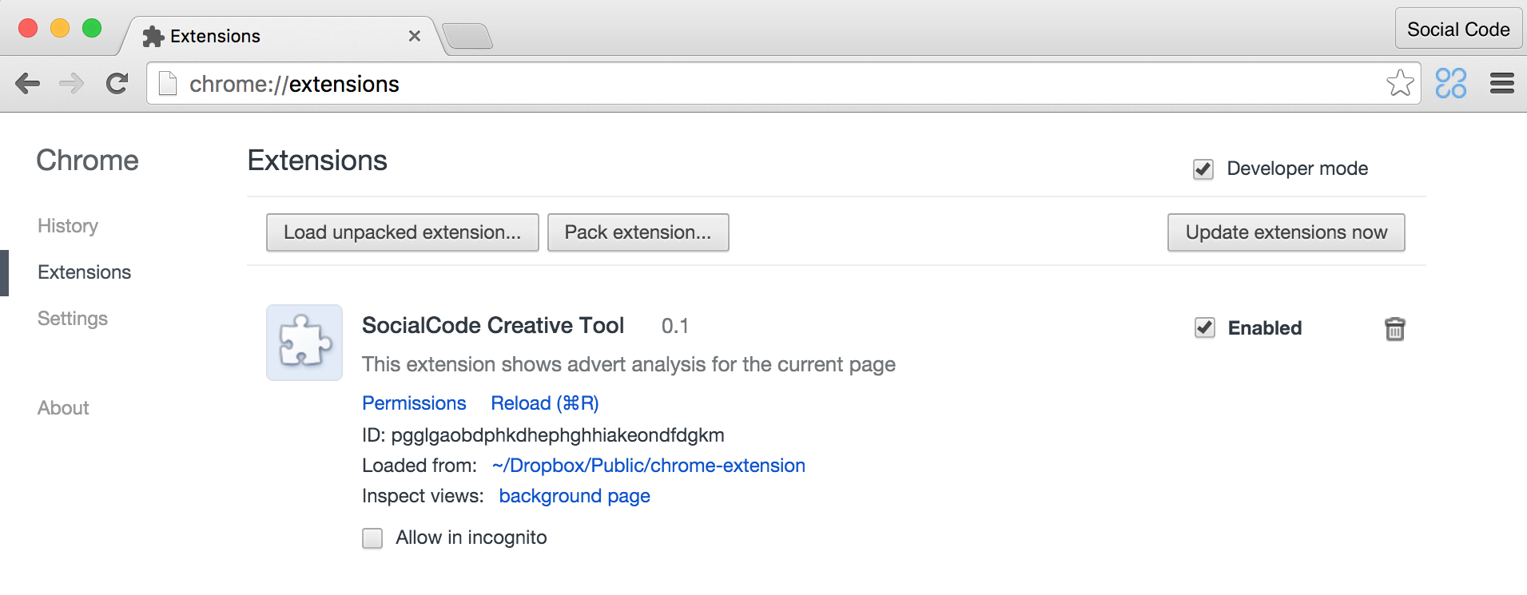Focus the chrome://extensions address bar
This screenshot has height=595, width=1527.
coord(719,84)
